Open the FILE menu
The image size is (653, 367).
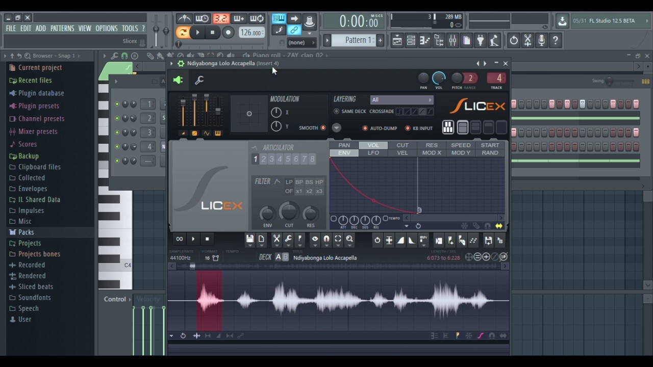(11, 28)
